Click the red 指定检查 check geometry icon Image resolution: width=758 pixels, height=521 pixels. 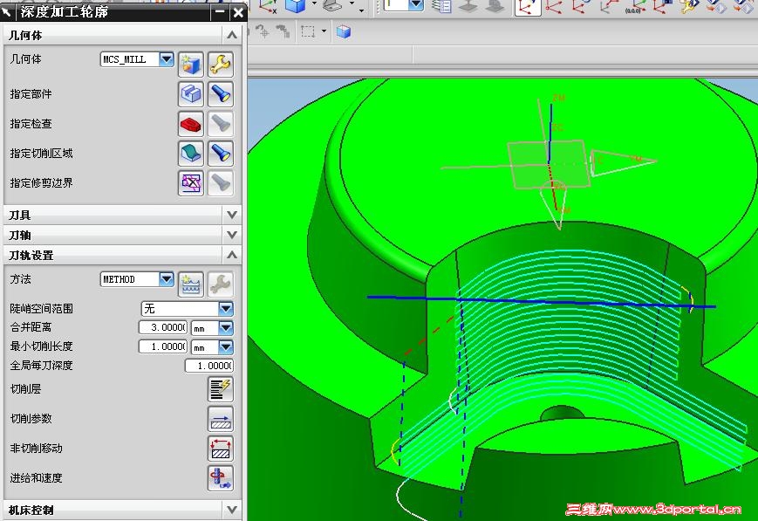click(190, 124)
